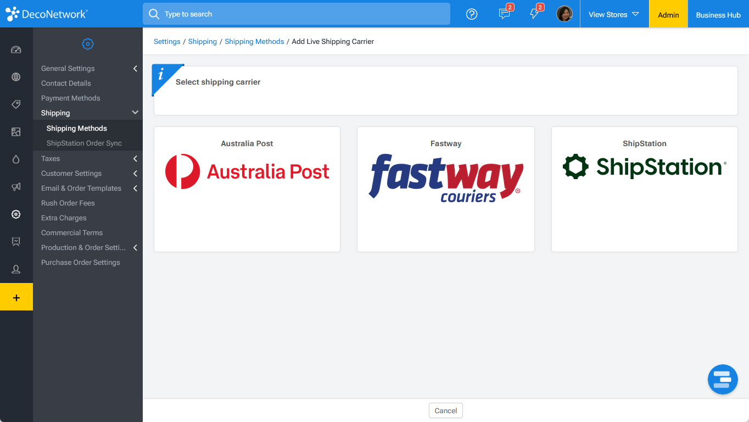Image resolution: width=749 pixels, height=422 pixels.
Task: Expand Email & Order Templates chevron
Action: coord(135,188)
